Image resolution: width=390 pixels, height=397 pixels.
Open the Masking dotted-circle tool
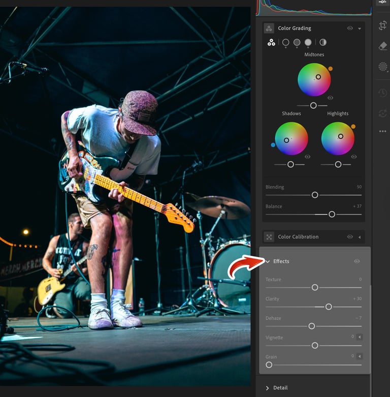[x=383, y=67]
